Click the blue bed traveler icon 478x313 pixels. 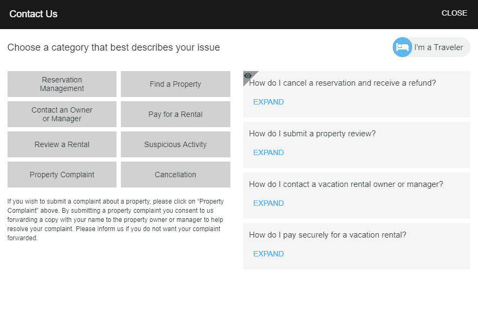tap(402, 47)
